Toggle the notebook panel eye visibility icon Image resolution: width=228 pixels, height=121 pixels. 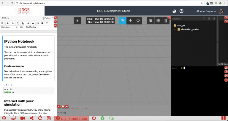pos(55,25)
